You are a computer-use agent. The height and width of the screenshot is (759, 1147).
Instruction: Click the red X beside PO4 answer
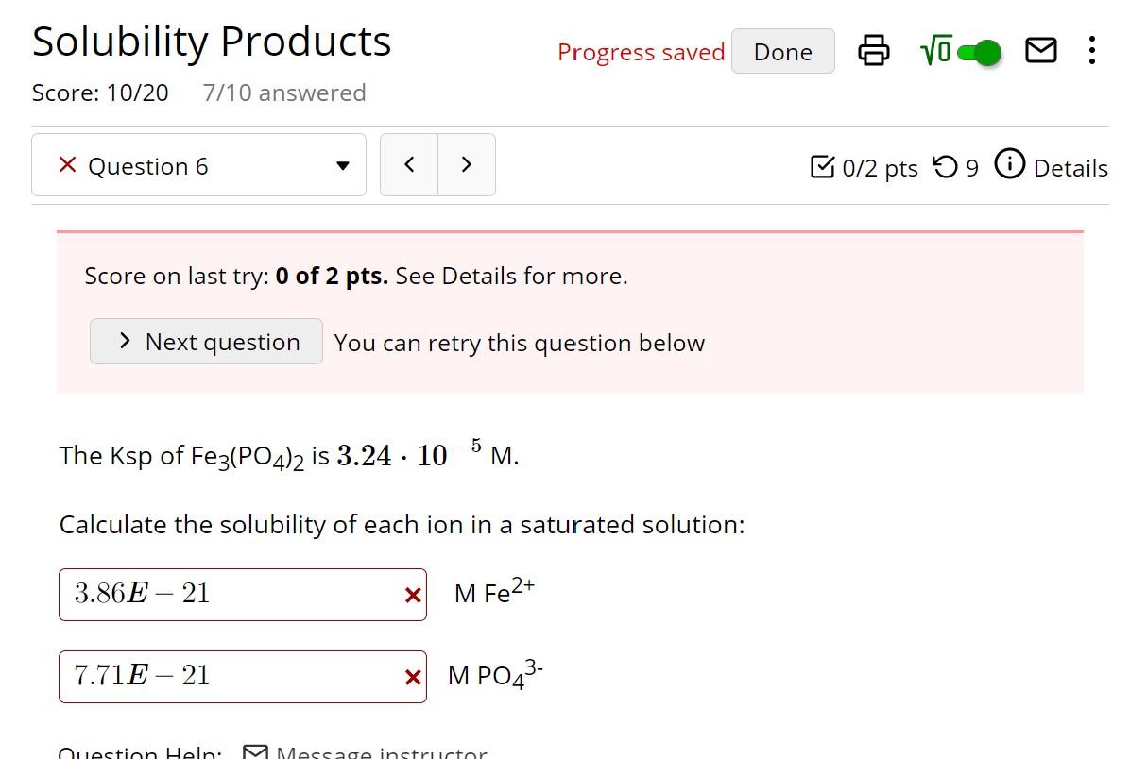[412, 678]
